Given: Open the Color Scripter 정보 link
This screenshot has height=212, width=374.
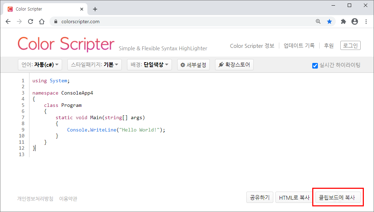Looking at the screenshot, I should 252,46.
